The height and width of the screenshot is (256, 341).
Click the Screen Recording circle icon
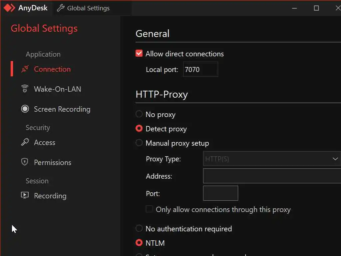pyautogui.click(x=25, y=109)
